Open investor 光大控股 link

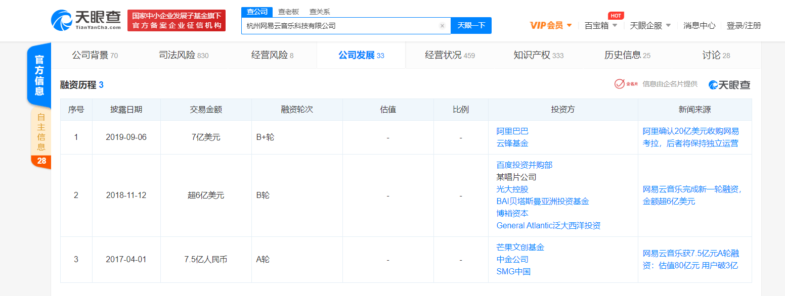(x=512, y=189)
